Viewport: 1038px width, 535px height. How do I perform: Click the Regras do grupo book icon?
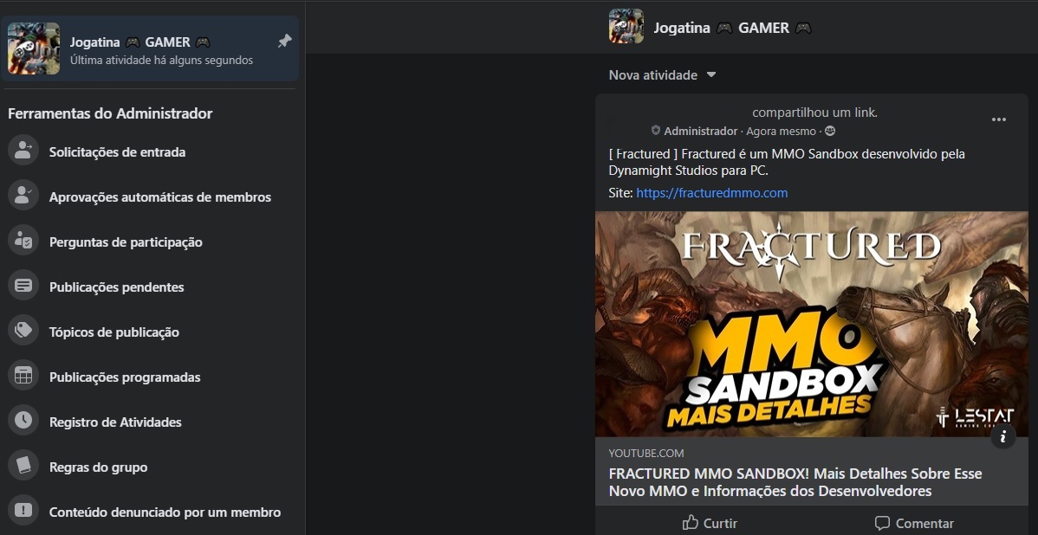pyautogui.click(x=23, y=465)
